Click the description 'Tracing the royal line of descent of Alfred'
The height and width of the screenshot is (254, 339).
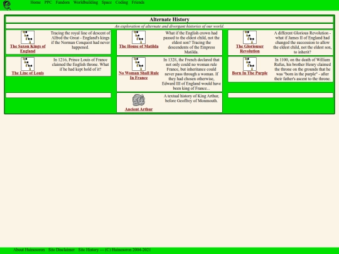pos(80,40)
